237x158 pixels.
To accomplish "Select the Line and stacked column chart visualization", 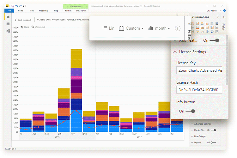I will point(207,28).
